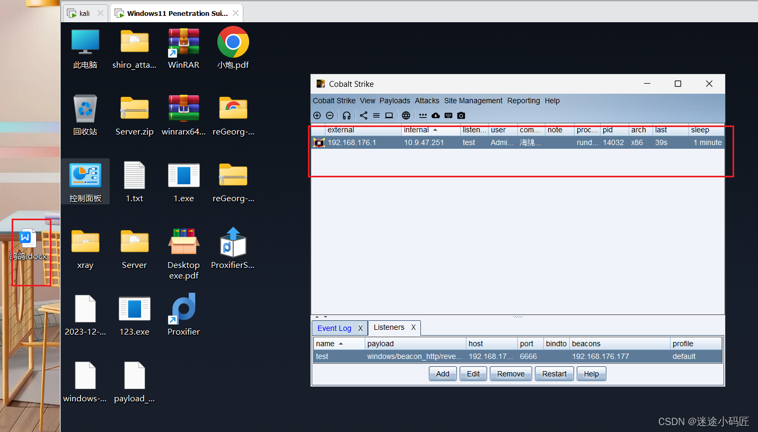This screenshot has height=432, width=758.
Task: Open the View menu
Action: point(367,101)
